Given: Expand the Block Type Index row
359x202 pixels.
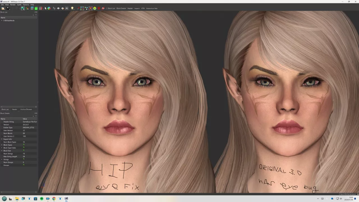Looking at the screenshot, I should (x=2, y=148).
